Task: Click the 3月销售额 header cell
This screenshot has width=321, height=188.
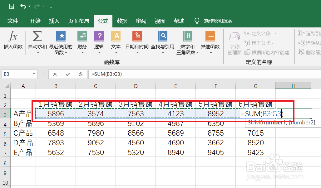Action: click(x=136, y=104)
